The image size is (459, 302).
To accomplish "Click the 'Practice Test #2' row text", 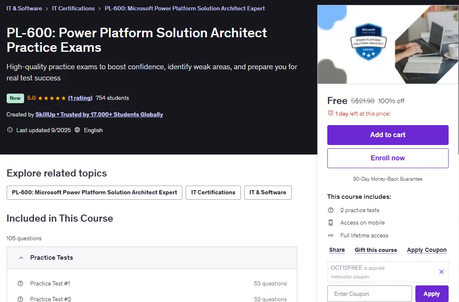I will coord(51,299).
